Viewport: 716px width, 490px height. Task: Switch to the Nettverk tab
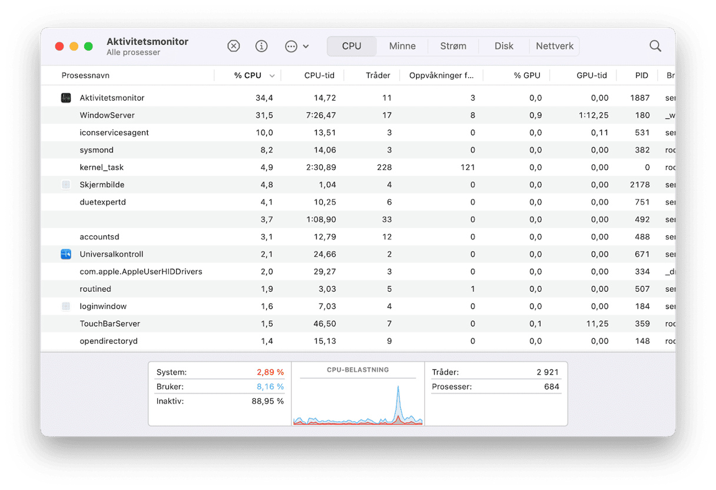(554, 46)
